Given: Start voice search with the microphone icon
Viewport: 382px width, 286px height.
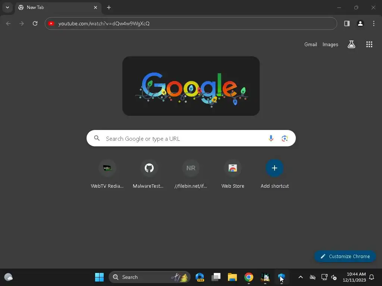Looking at the screenshot, I should 271,139.
